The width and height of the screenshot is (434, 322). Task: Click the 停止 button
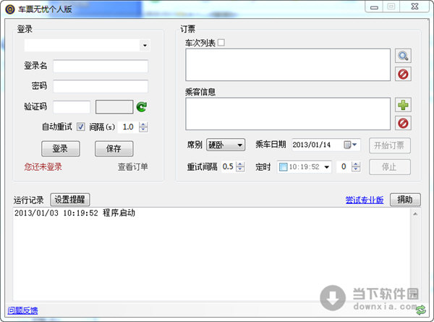pos(389,167)
